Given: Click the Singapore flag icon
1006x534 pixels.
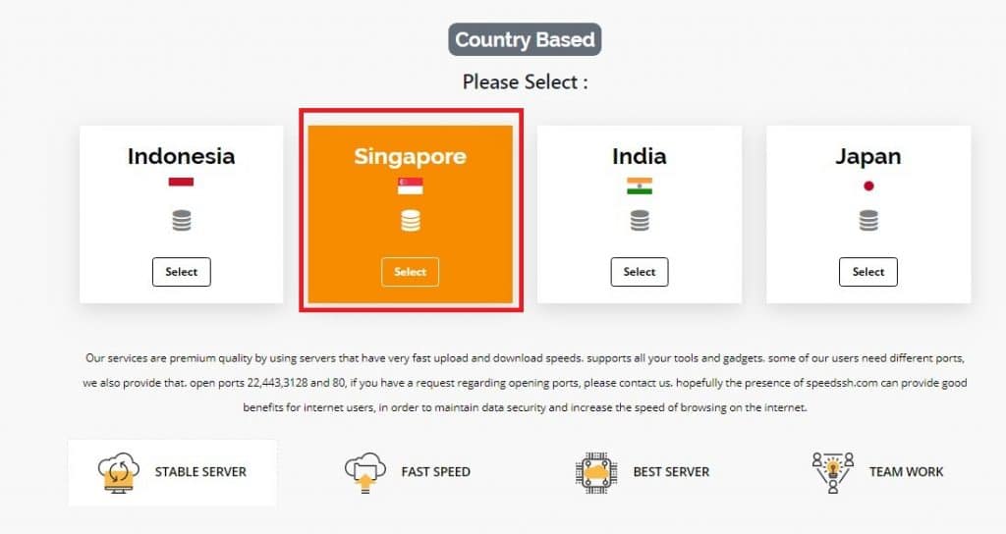Looking at the screenshot, I should point(411,187).
